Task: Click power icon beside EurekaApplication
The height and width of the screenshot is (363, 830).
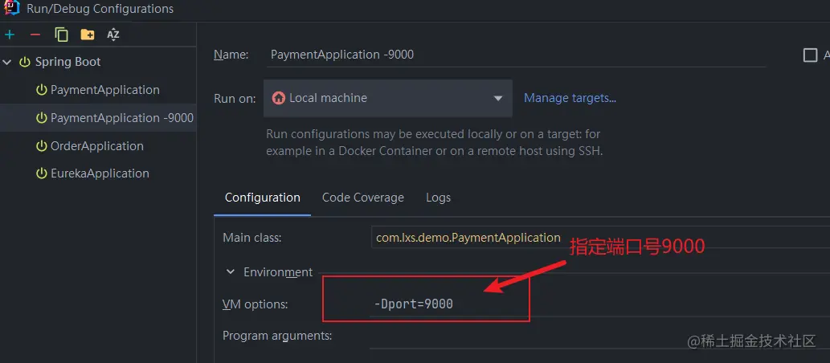Action: click(41, 173)
